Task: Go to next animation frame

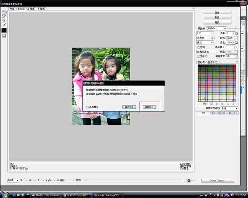Action: 230,113
